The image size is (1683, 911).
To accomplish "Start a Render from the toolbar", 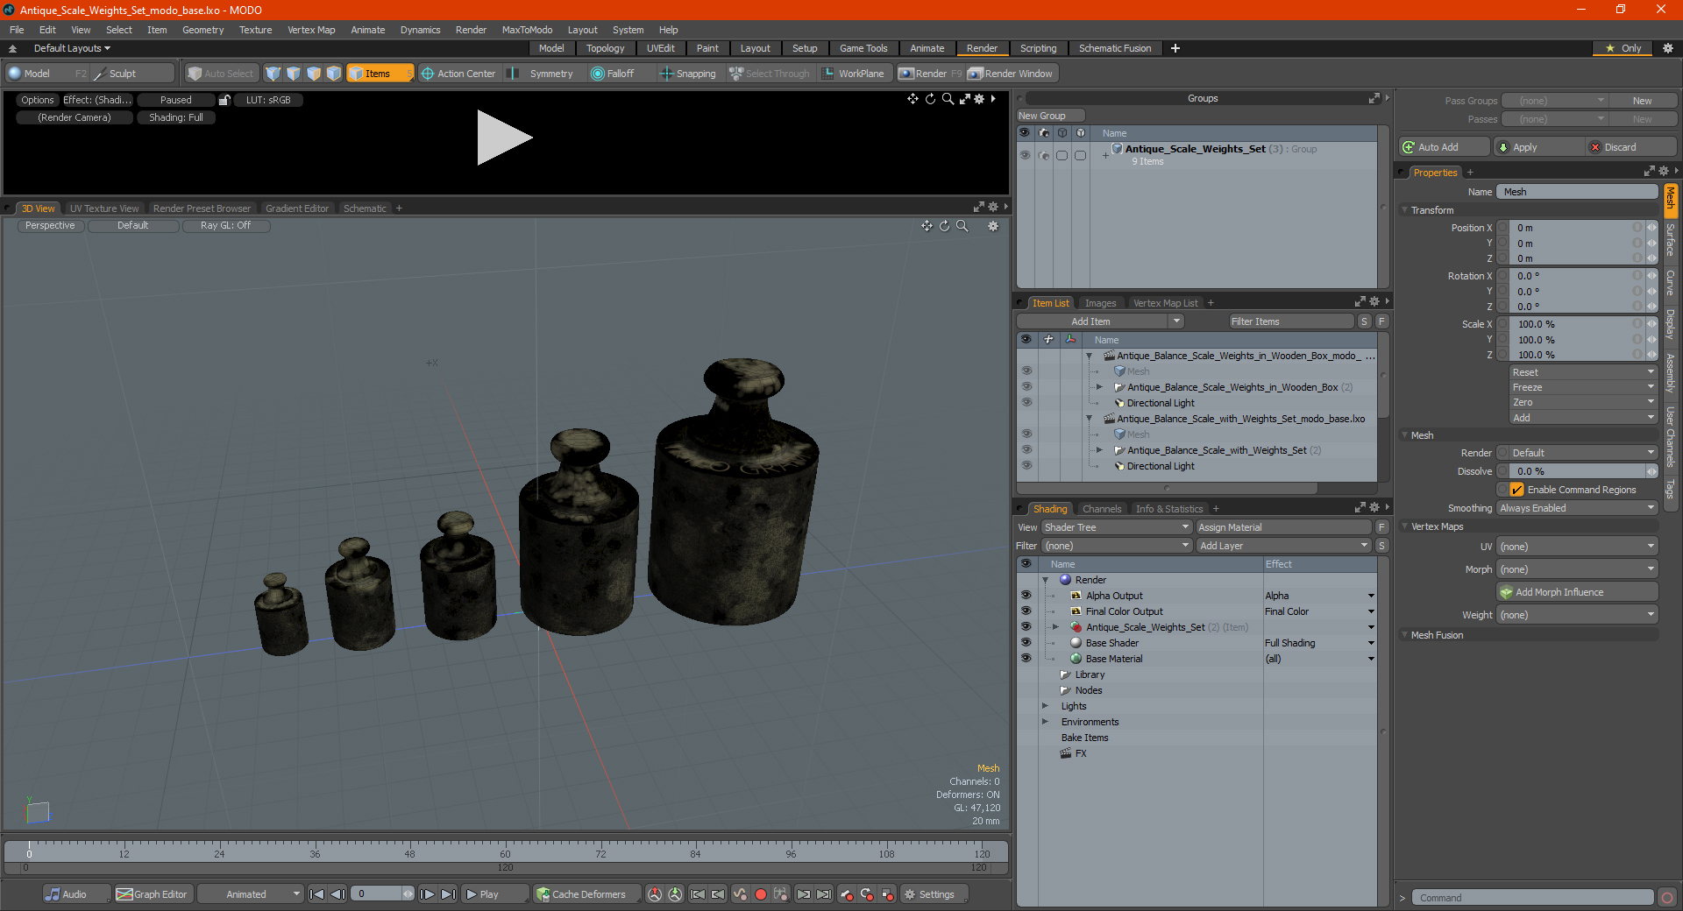I will (x=930, y=74).
